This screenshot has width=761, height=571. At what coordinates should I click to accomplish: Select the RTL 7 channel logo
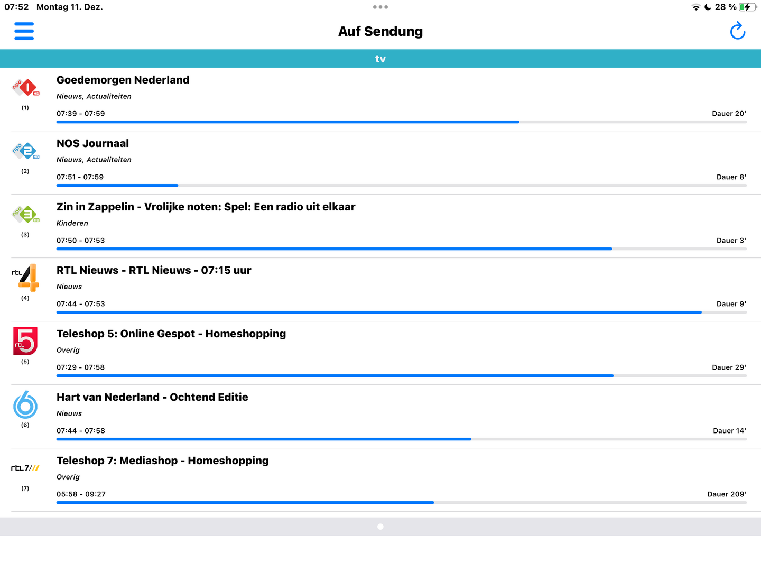click(x=25, y=468)
